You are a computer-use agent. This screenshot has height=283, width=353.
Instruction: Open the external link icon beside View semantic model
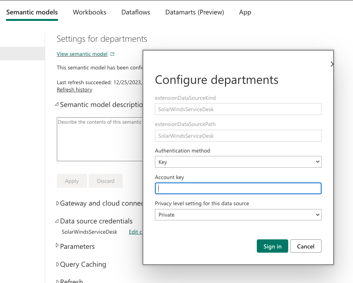tap(112, 54)
